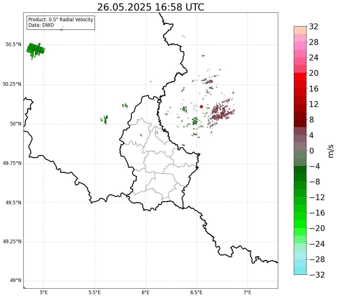Click the 49°N latitude label
Viewport: 337px width, 298px height.
click(16, 281)
